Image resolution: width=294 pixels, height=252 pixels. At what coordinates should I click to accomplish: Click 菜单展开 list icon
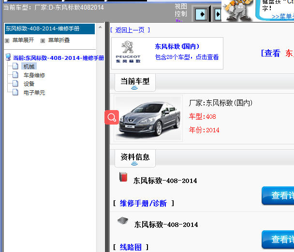(x=7, y=41)
